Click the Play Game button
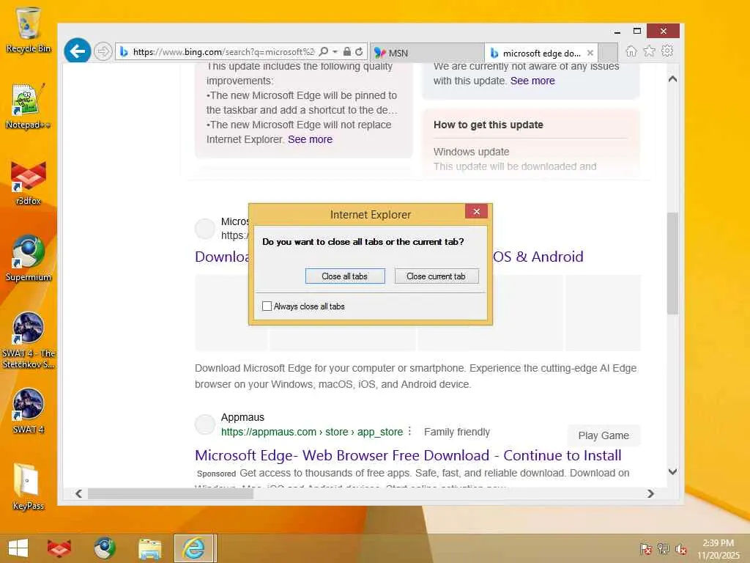Image resolution: width=750 pixels, height=563 pixels. point(604,435)
